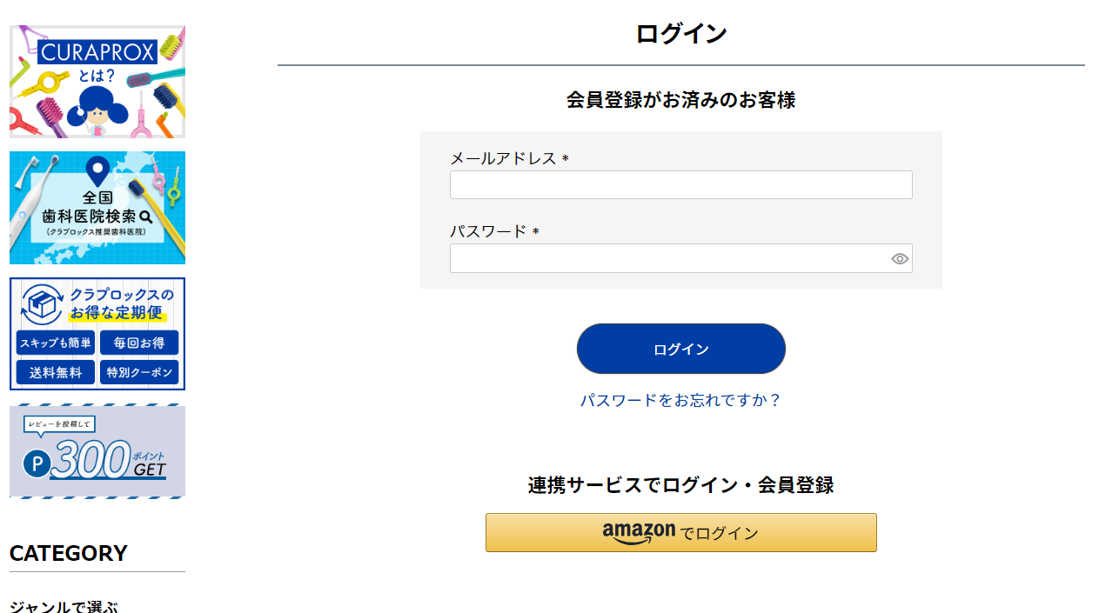Open the CURAPROX とは? banner
The width and height of the screenshot is (1099, 613).
point(97,81)
